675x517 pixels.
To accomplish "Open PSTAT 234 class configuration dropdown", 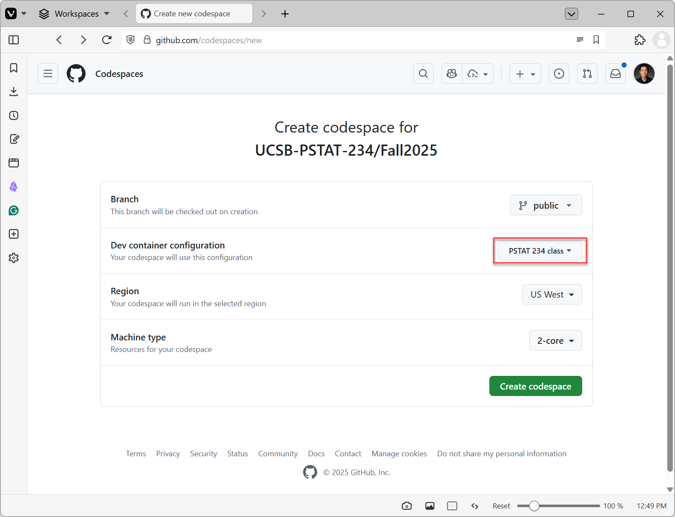I will [539, 251].
